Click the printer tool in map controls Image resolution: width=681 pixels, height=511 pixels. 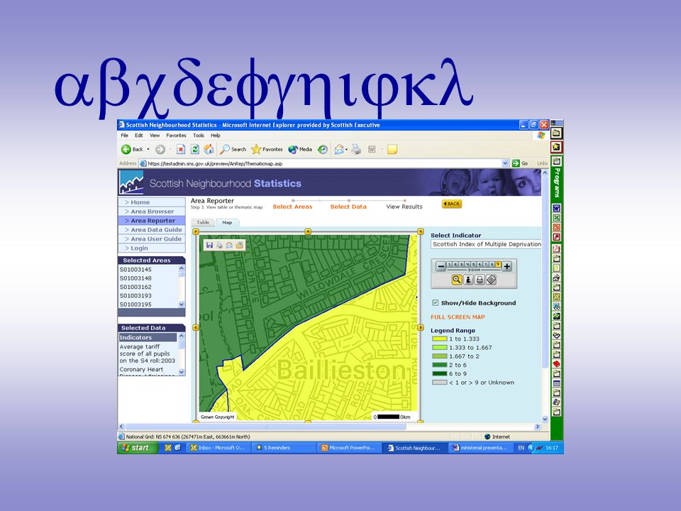point(480,280)
